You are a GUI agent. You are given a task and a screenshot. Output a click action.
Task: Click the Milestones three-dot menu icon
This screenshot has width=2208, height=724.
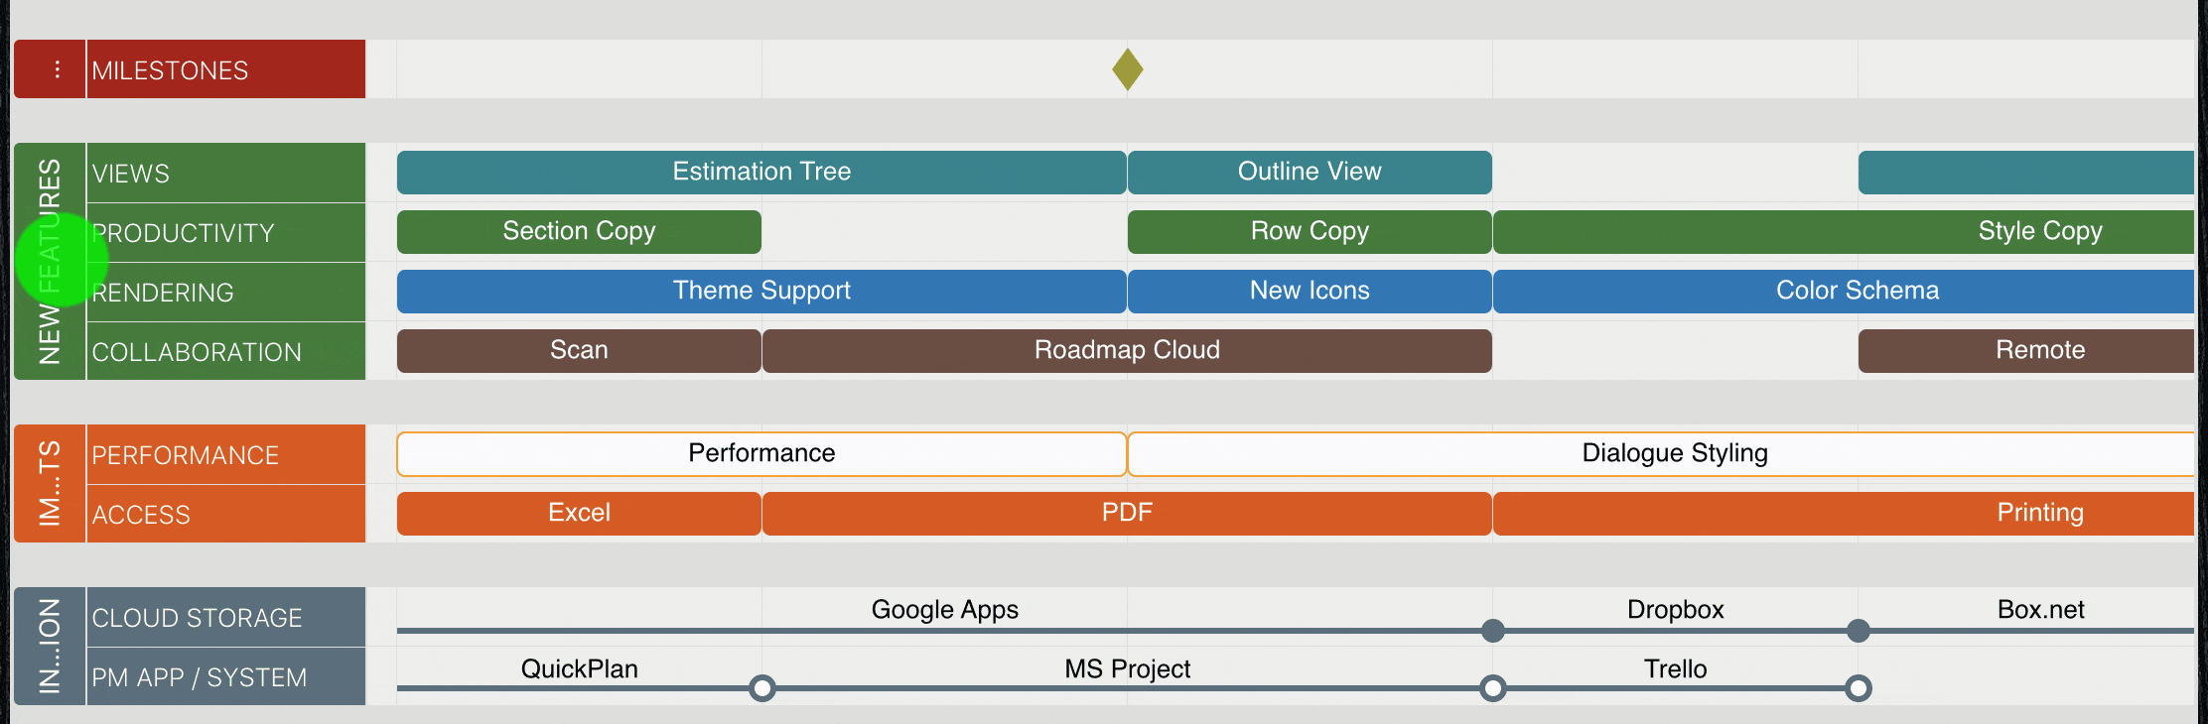[57, 69]
